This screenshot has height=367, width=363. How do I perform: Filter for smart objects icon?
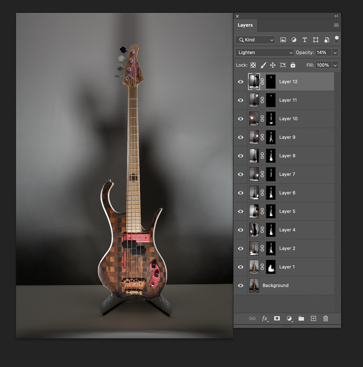pyautogui.click(x=327, y=40)
